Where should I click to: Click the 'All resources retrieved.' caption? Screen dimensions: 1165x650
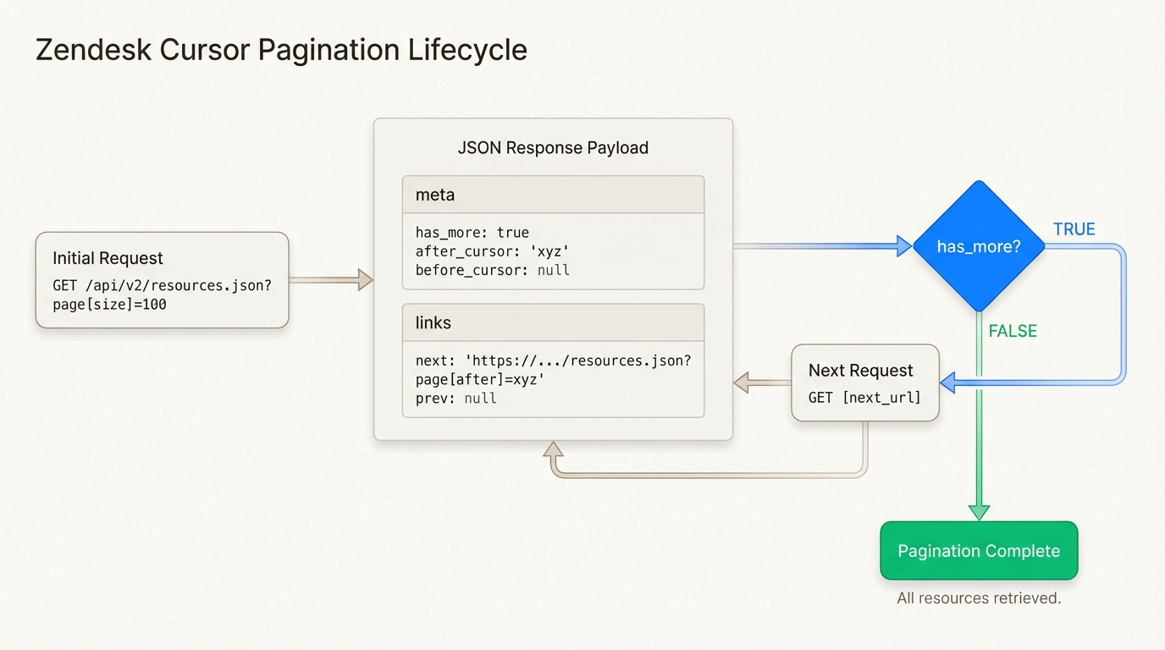(979, 598)
